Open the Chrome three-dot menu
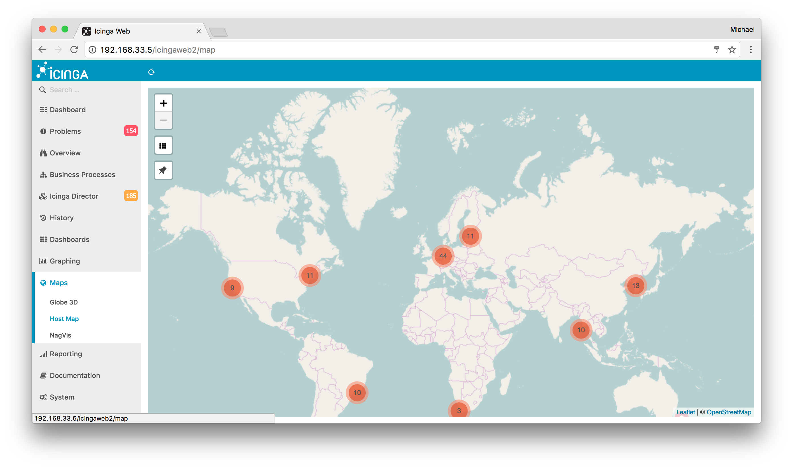793x469 pixels. tap(751, 50)
